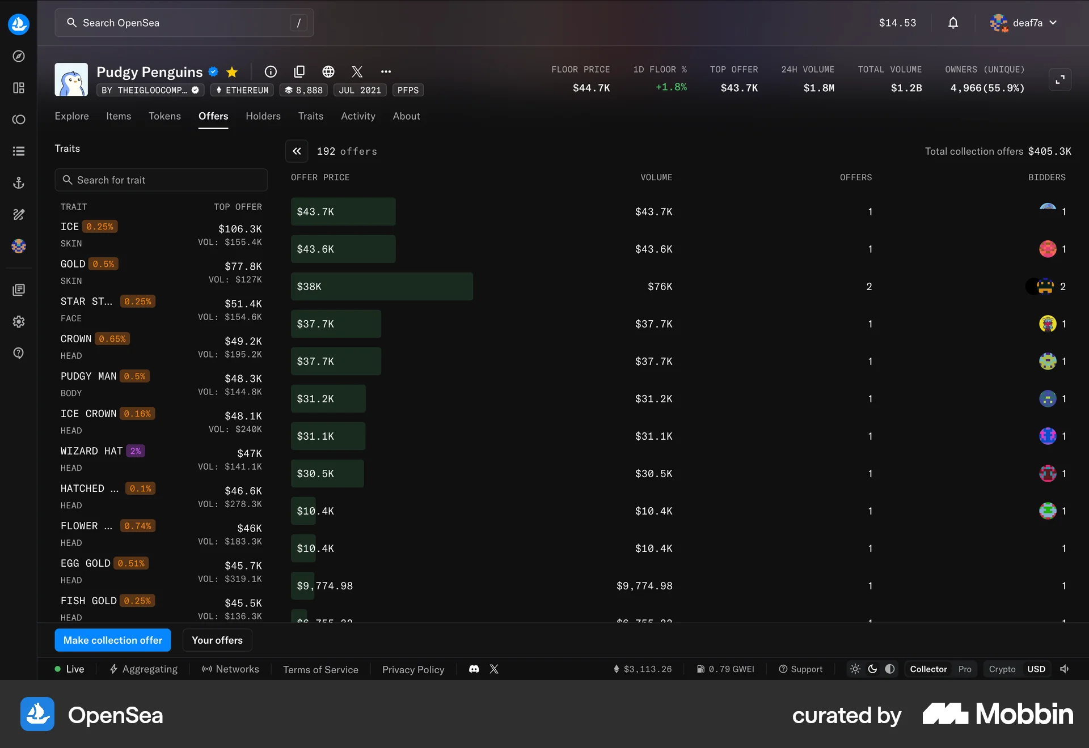Mute sound with speaker icon in footer
Viewport: 1089px width, 748px height.
pyautogui.click(x=1063, y=669)
